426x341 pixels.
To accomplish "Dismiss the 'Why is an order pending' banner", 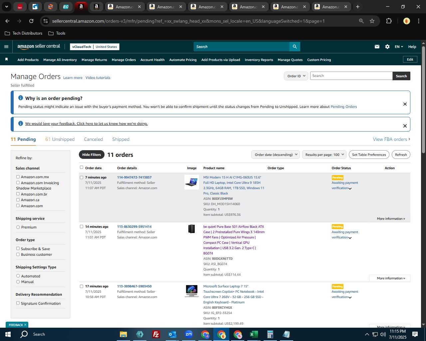I will coord(405,104).
